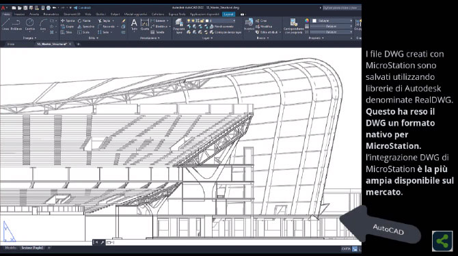Image resolution: width=458 pixels, height=256 pixels.
Task: Choose the Arco arc tool
Action: pyautogui.click(x=43, y=24)
